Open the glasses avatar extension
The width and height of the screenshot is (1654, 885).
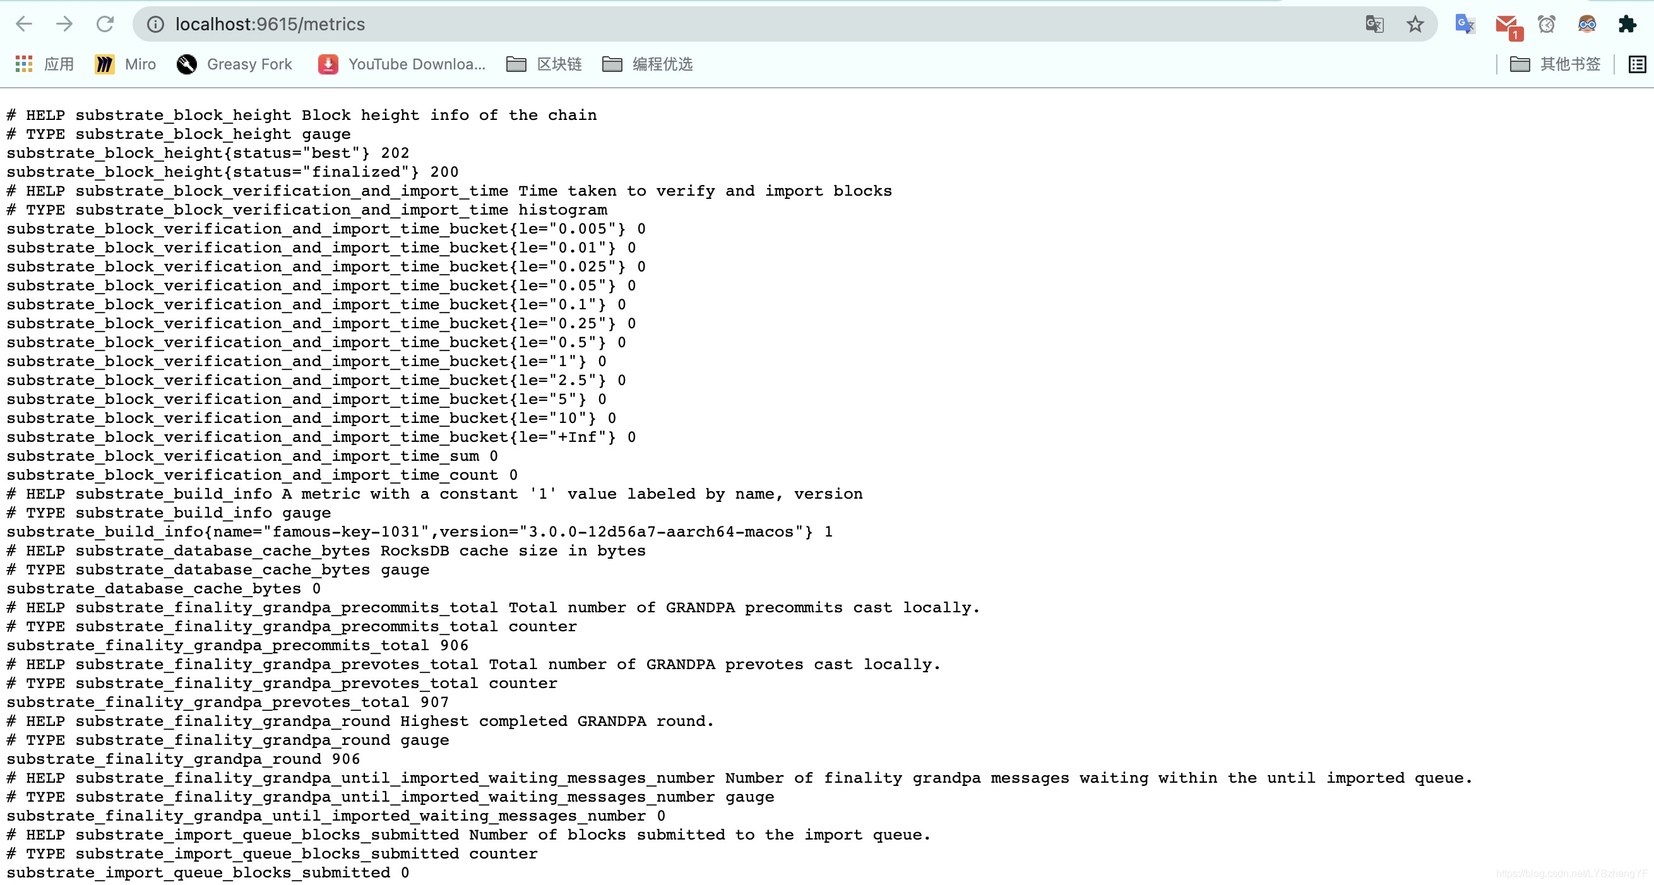point(1586,25)
